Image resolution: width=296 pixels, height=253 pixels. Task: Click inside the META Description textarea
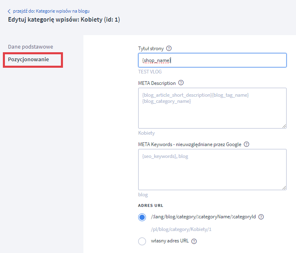click(x=212, y=108)
